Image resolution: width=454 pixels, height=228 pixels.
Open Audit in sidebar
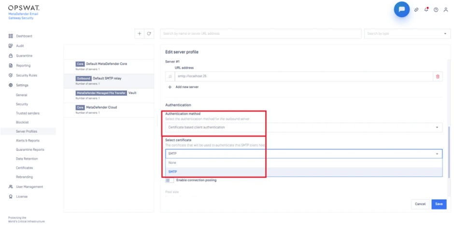click(x=20, y=46)
